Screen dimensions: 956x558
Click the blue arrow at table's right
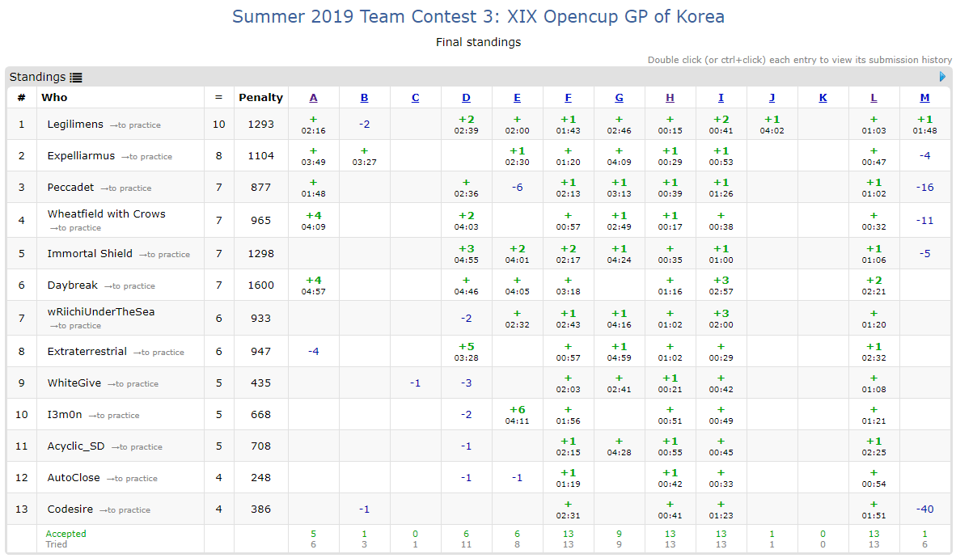942,77
